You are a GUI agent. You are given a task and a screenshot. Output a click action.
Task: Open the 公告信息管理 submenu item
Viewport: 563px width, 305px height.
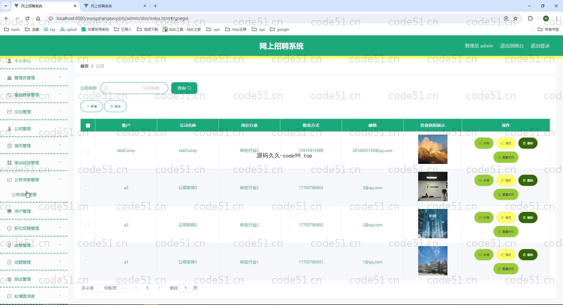pos(24,195)
